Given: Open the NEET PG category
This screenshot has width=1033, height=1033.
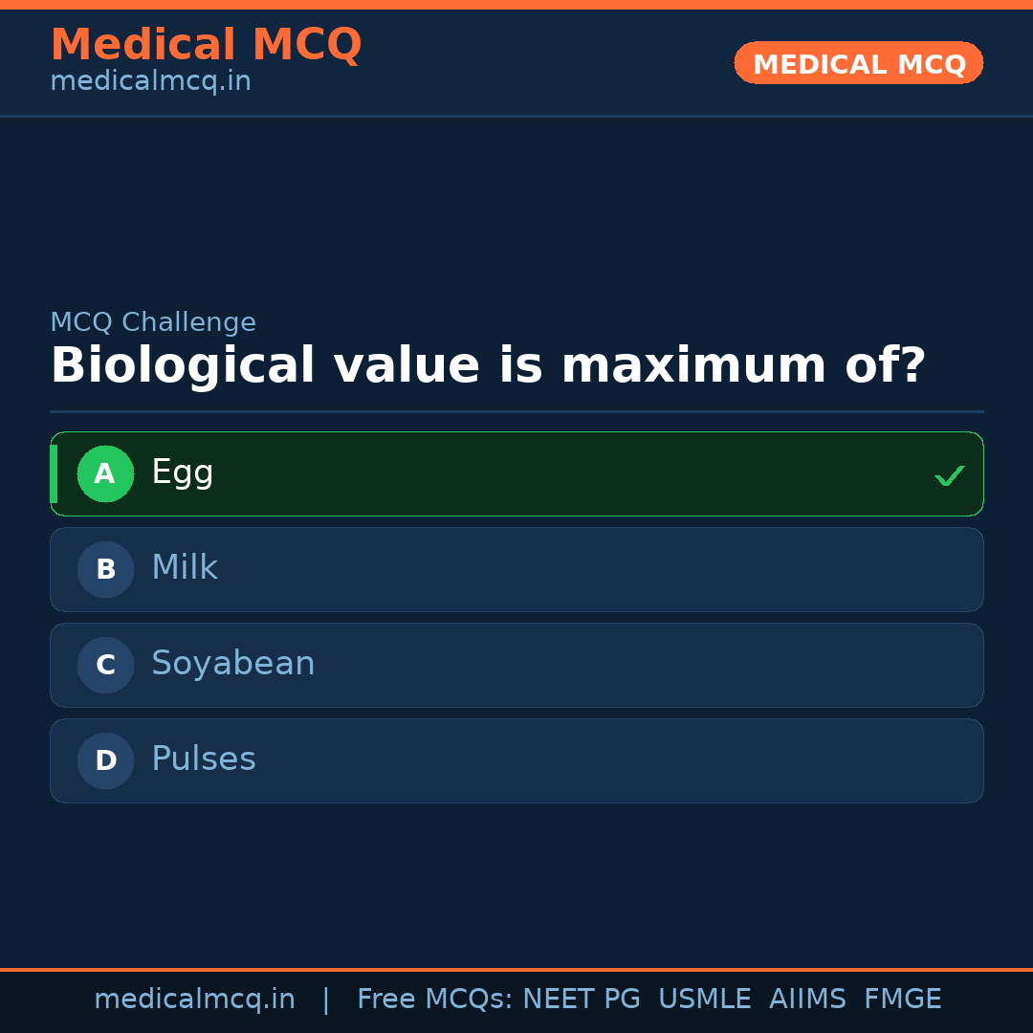Looking at the screenshot, I should [x=581, y=999].
